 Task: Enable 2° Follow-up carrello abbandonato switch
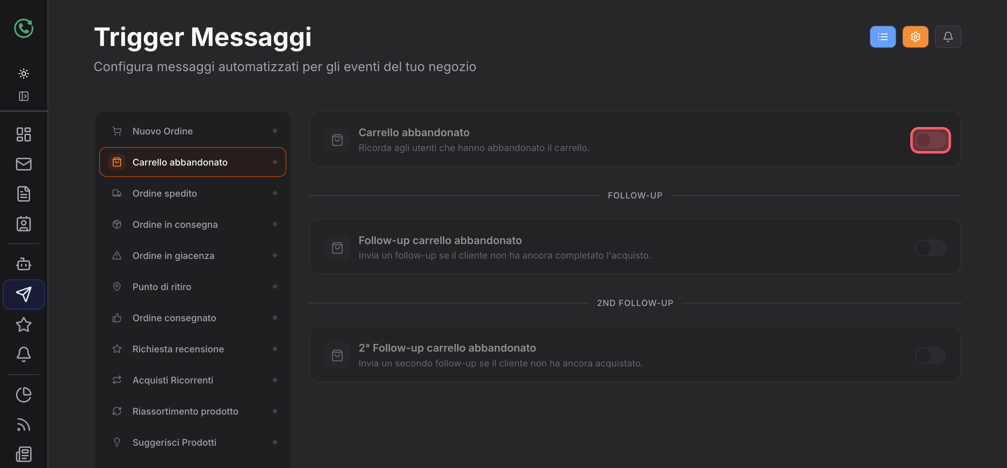930,356
